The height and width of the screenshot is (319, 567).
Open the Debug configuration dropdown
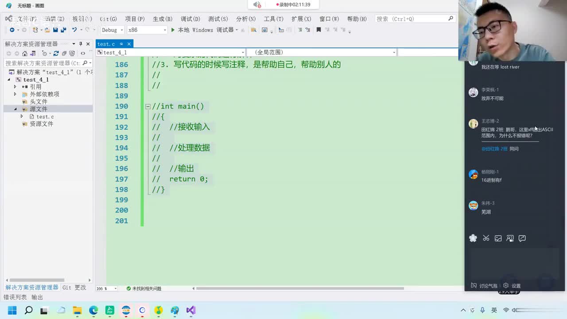[113, 30]
